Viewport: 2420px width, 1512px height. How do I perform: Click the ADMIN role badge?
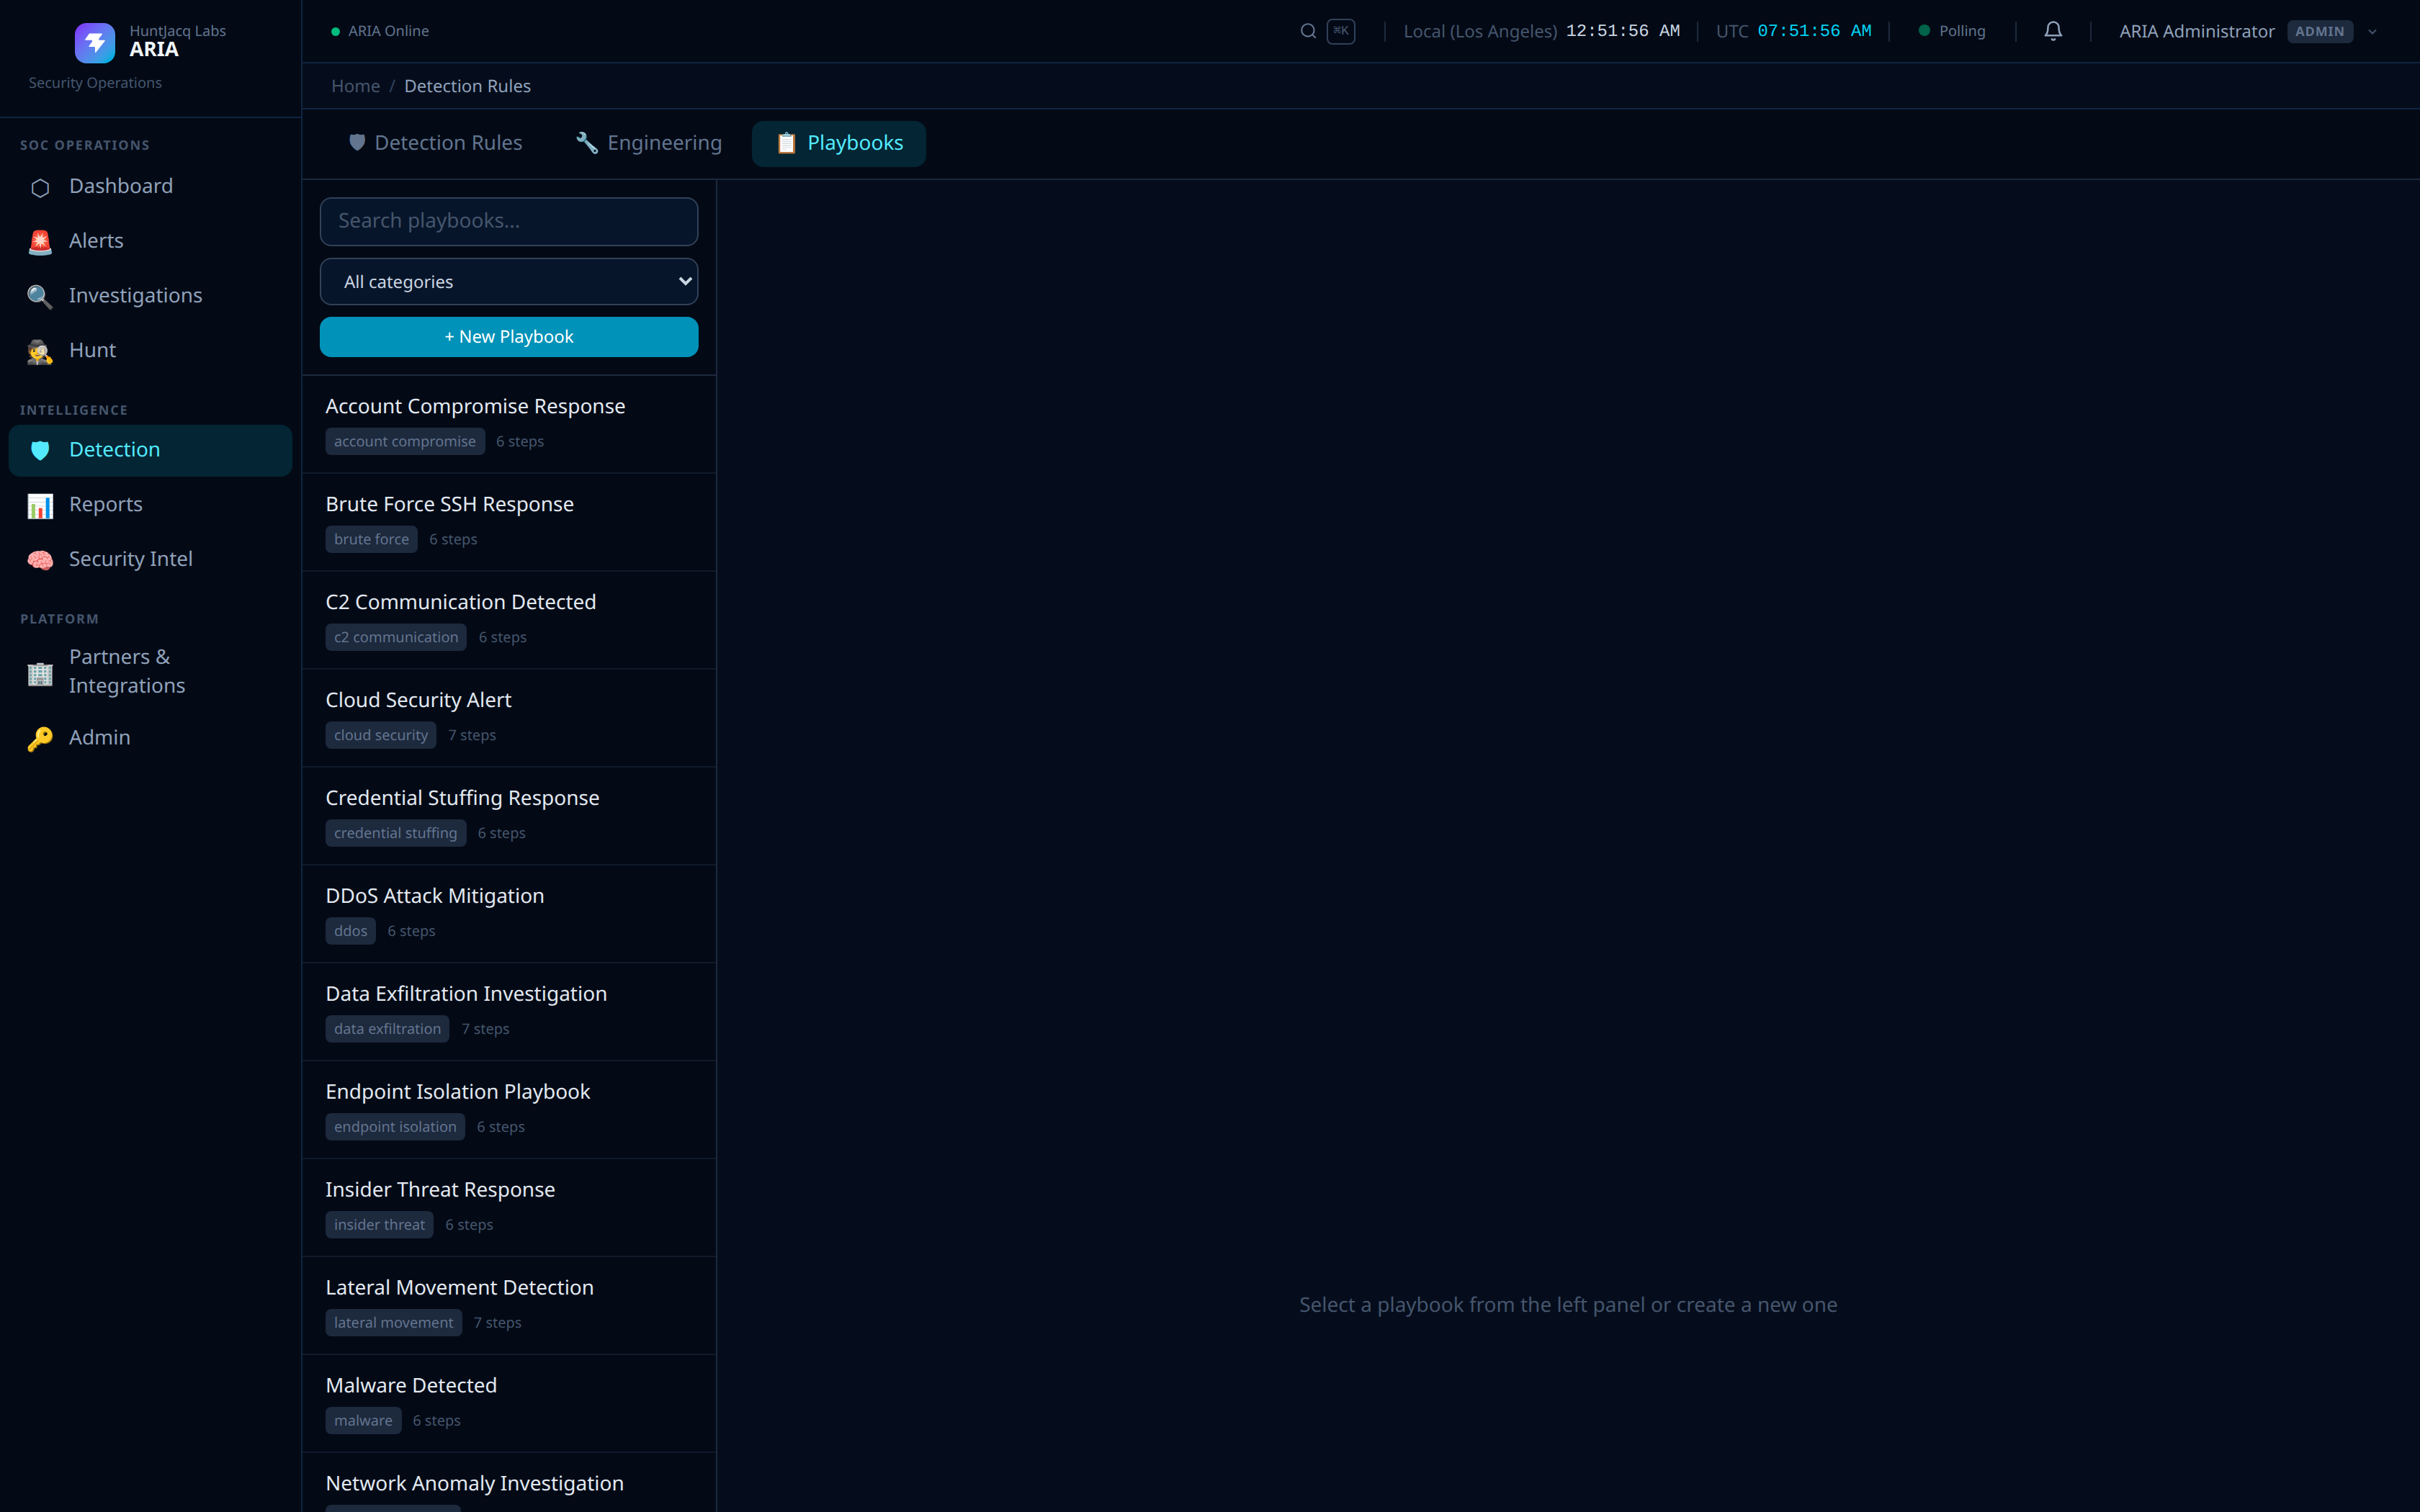[2320, 31]
